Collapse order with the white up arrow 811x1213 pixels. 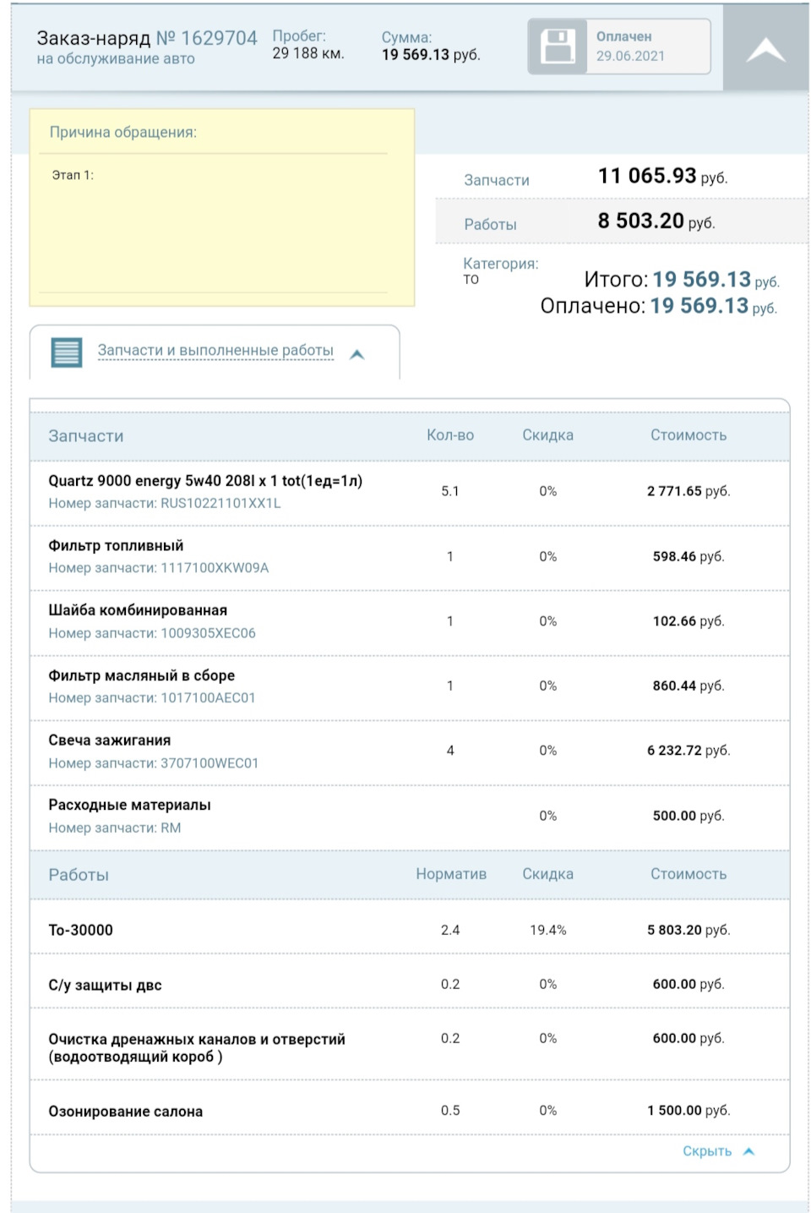[x=765, y=50]
